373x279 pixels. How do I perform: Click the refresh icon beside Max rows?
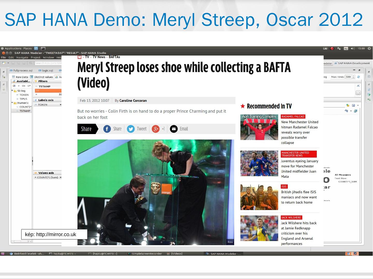(x=358, y=77)
